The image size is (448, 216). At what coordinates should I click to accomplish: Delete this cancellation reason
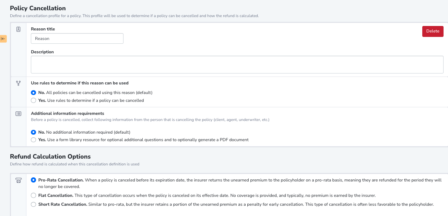coord(433,31)
